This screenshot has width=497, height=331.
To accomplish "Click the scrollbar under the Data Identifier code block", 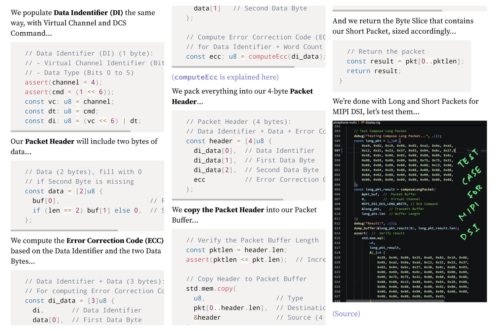I will [x=71, y=131].
